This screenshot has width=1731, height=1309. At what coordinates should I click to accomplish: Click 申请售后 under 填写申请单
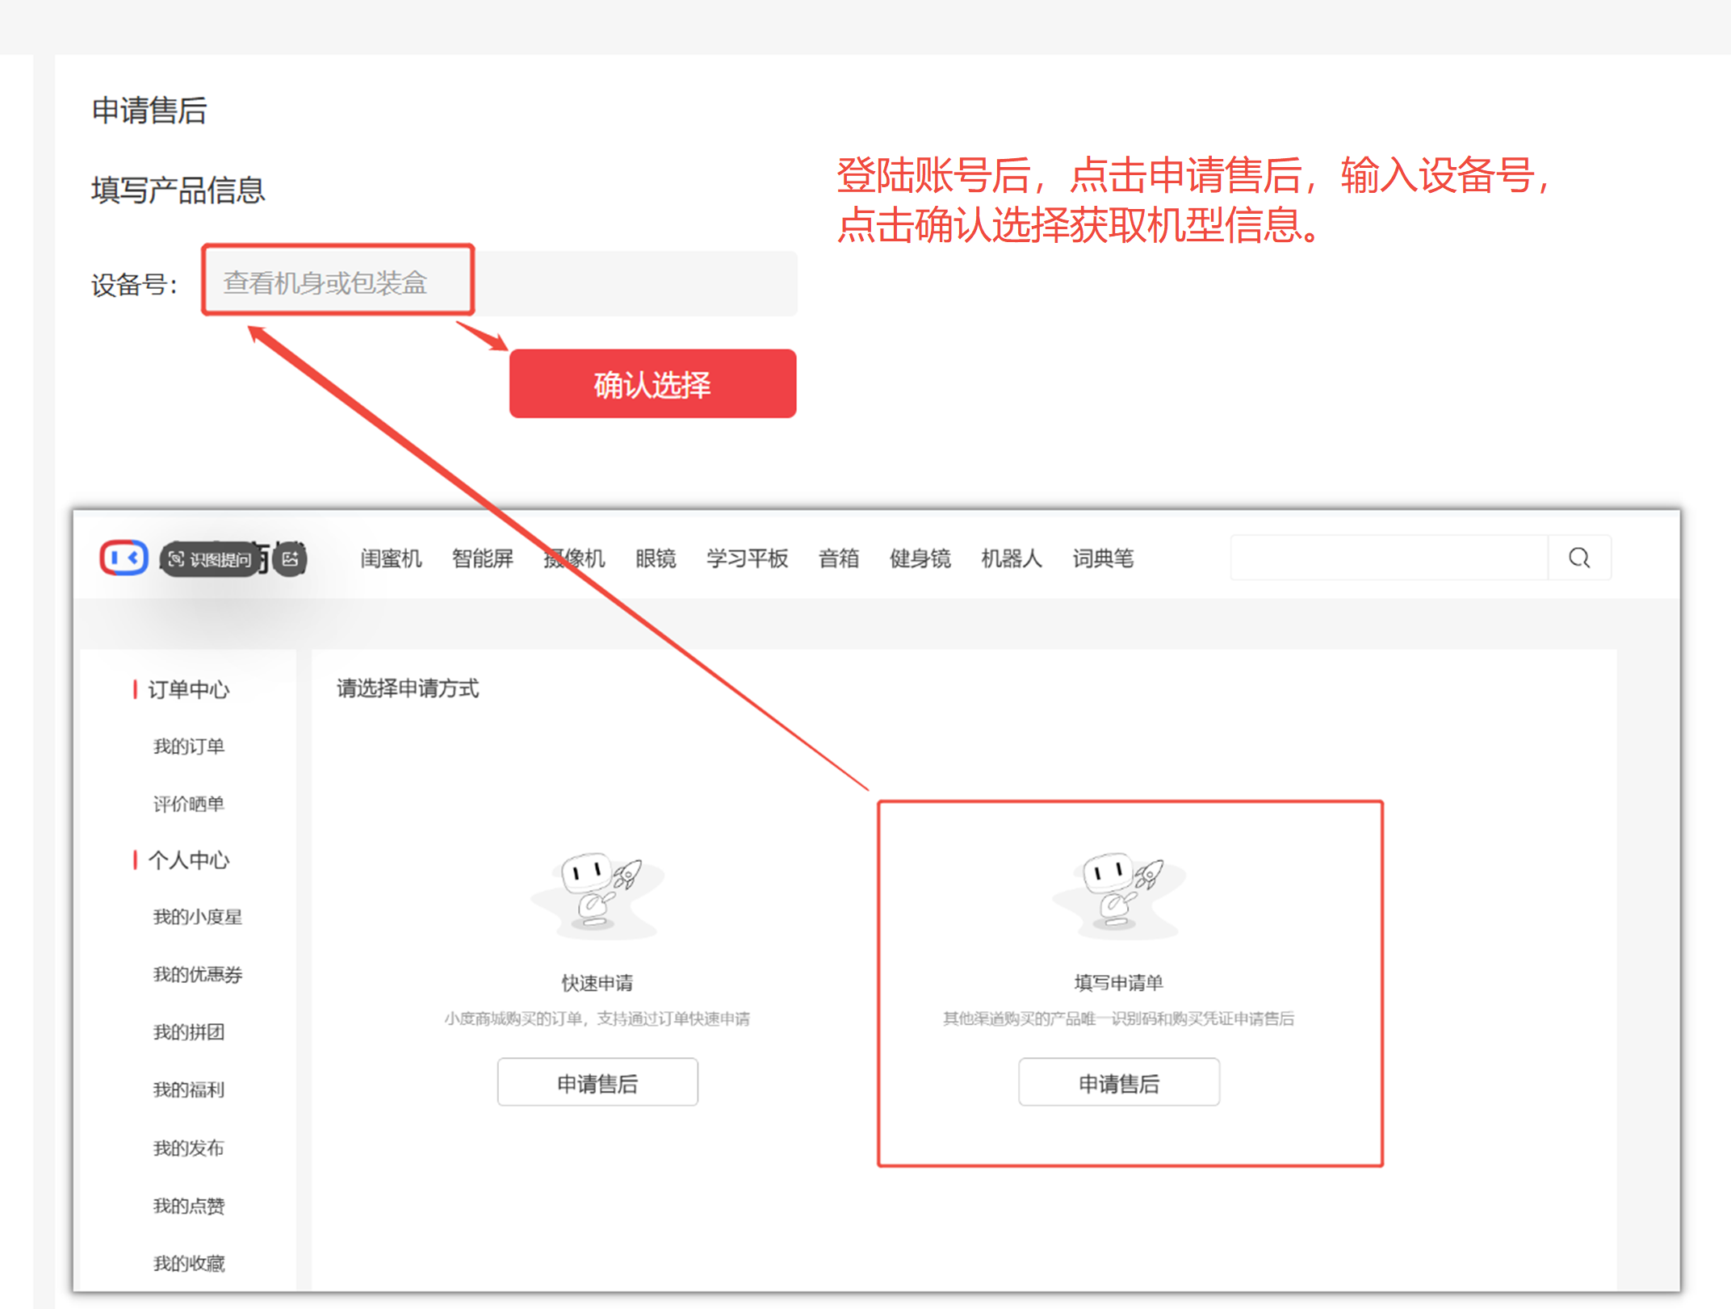tap(1118, 1082)
